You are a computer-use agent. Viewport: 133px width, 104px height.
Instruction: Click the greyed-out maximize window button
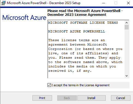click(x=116, y=3)
